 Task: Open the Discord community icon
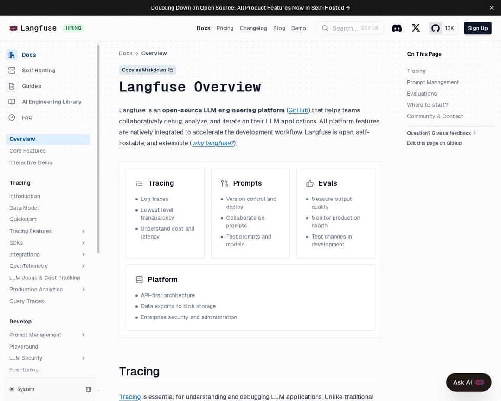click(x=397, y=28)
